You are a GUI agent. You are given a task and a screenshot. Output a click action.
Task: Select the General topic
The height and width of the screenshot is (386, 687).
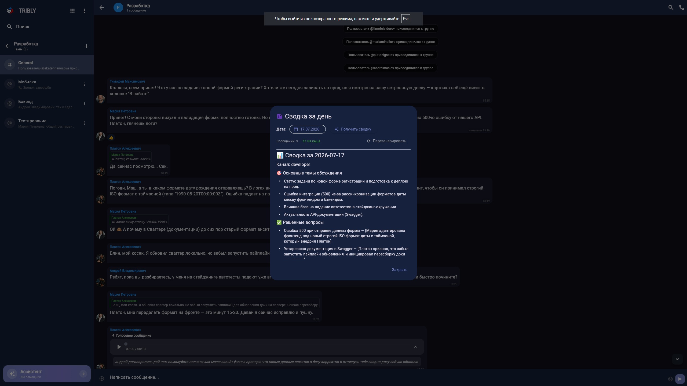(47, 65)
